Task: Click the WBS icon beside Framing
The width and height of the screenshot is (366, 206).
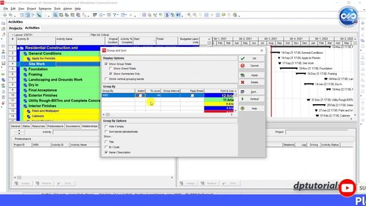Action: pyautogui.click(x=25, y=74)
